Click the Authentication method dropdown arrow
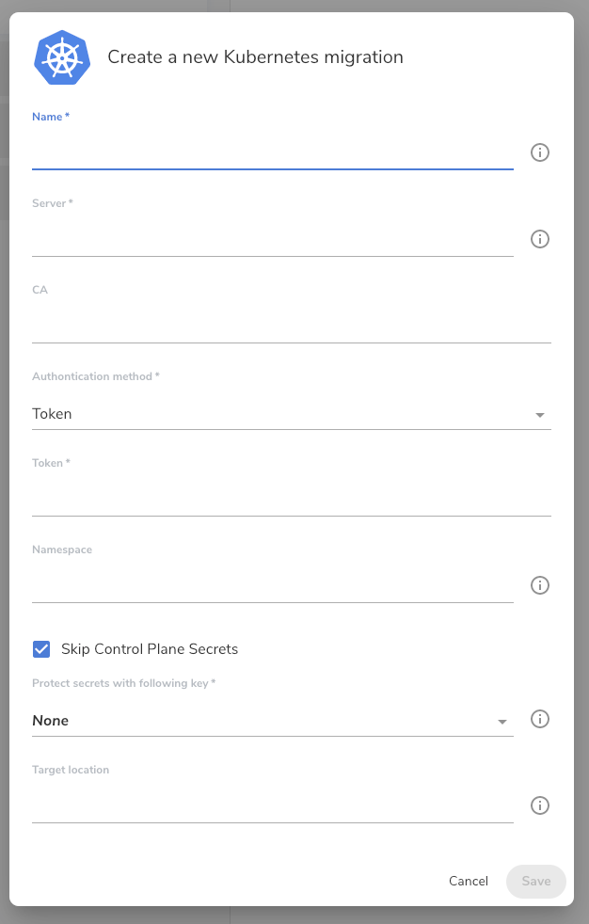The image size is (589, 924). pos(539,415)
